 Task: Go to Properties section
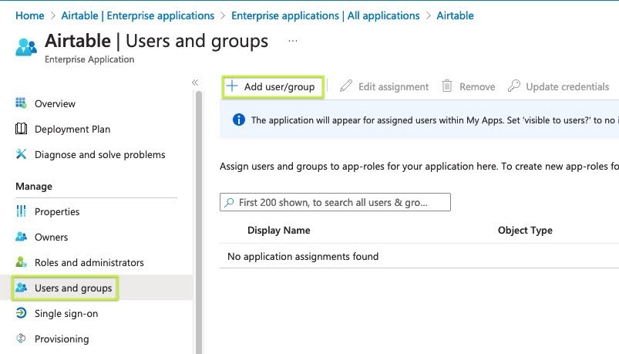coord(57,212)
